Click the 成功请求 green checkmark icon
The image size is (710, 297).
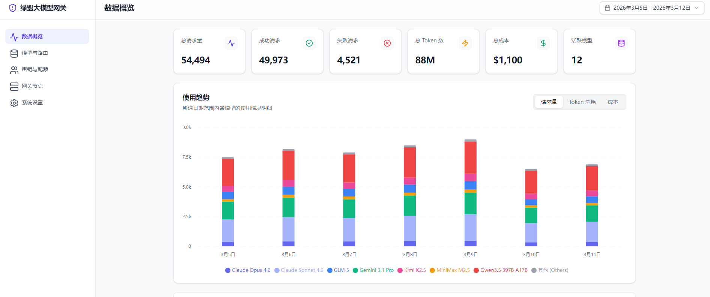(x=309, y=43)
